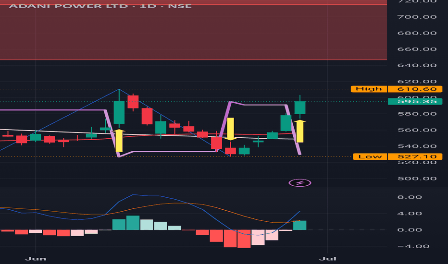This screenshot has height=264, width=448.
Task: Click the 8.00 indicator scale value
Action: coord(410,197)
